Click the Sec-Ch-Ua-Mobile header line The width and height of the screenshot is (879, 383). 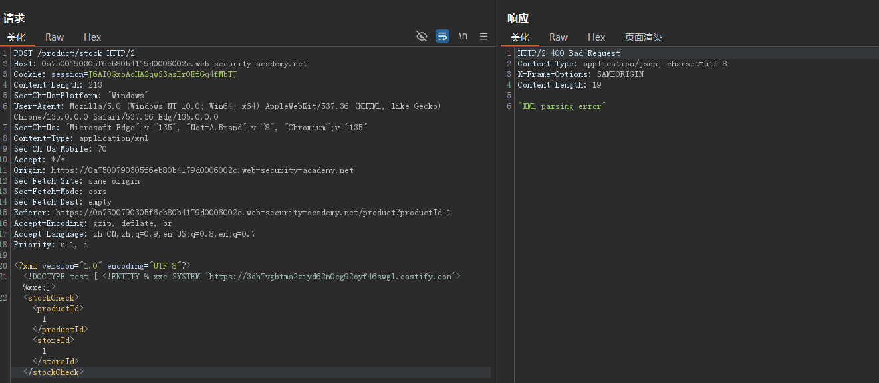pyautogui.click(x=60, y=149)
